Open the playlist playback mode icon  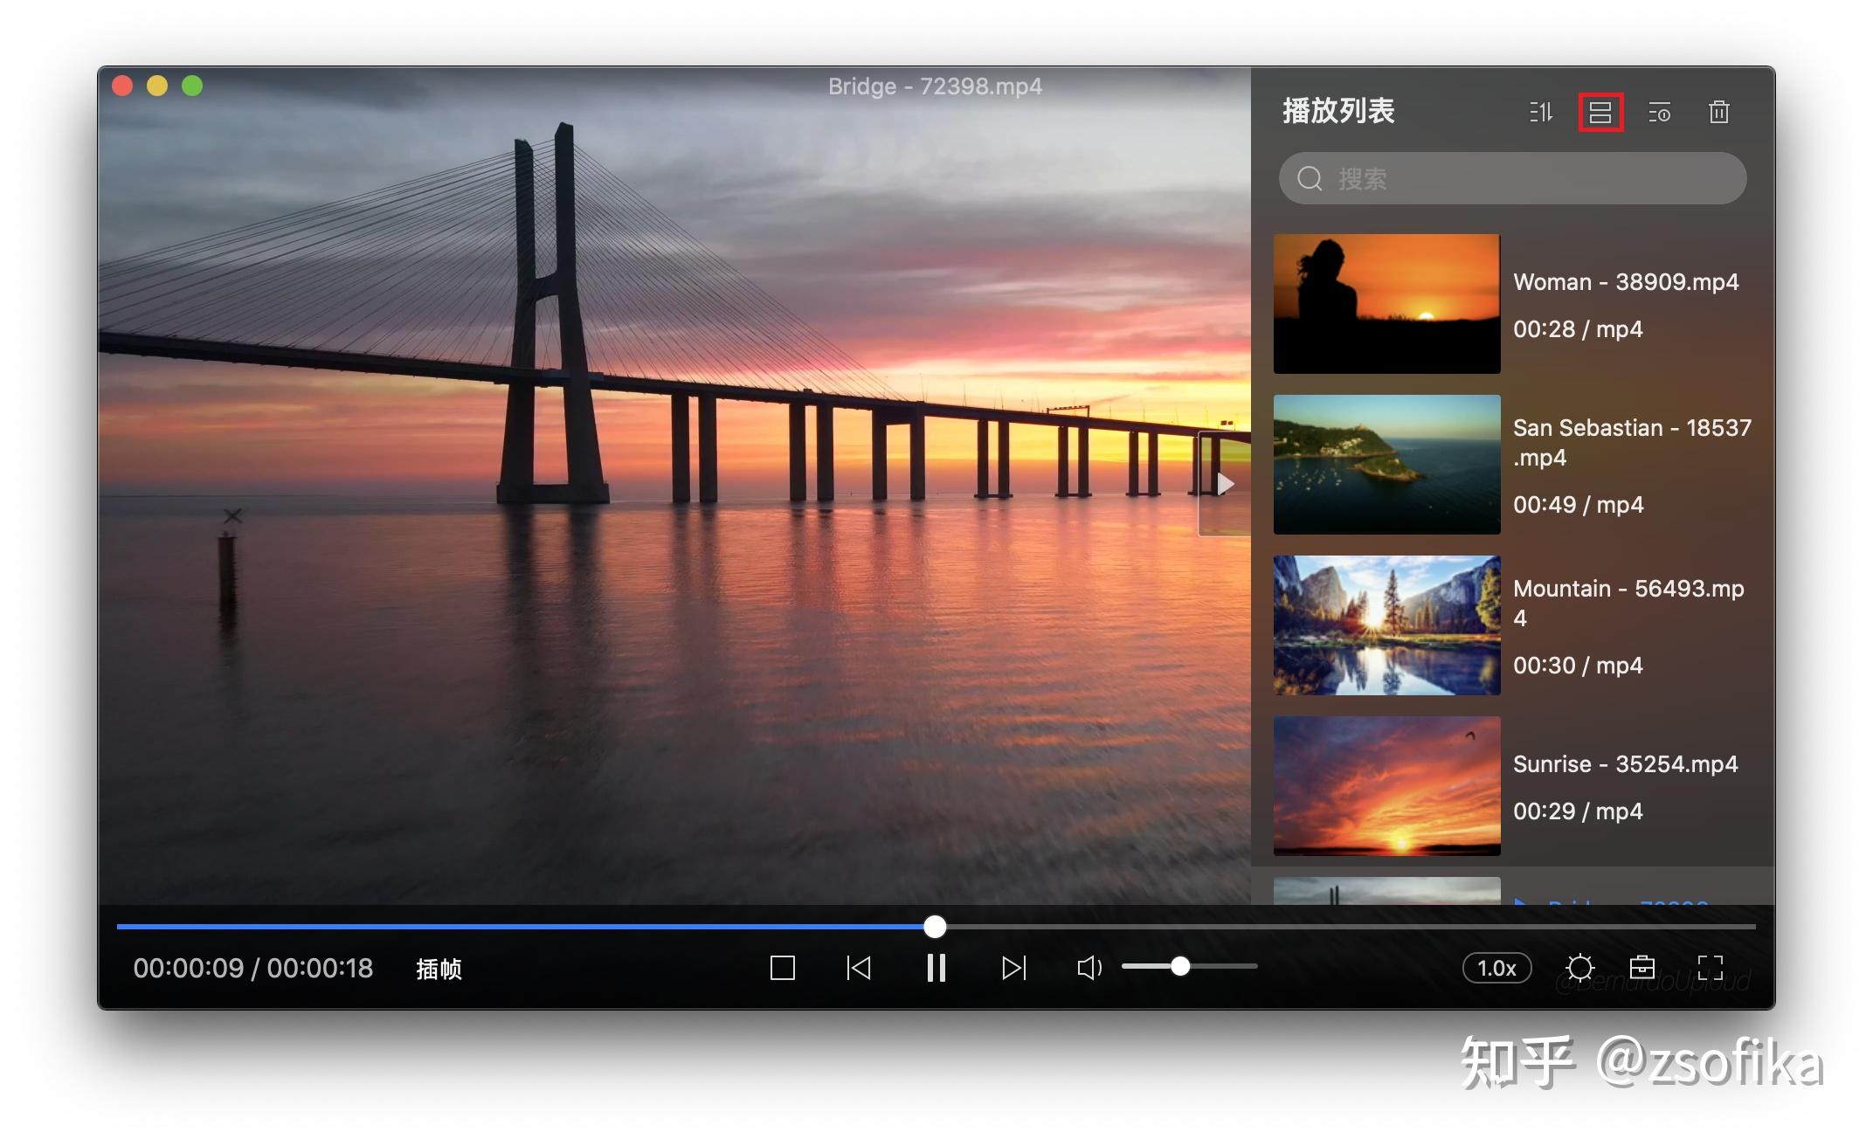(x=1660, y=112)
